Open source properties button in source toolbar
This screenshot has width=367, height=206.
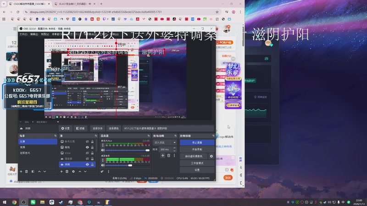click(x=66, y=129)
